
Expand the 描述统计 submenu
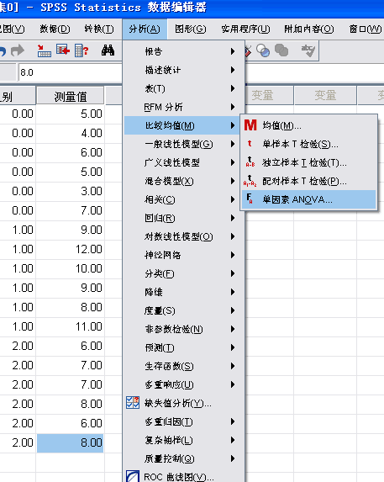point(183,70)
